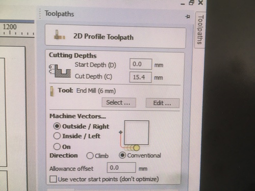Click the 2D Profile Toolpath icon
Viewport: 255px width, 191px height.
59,35
